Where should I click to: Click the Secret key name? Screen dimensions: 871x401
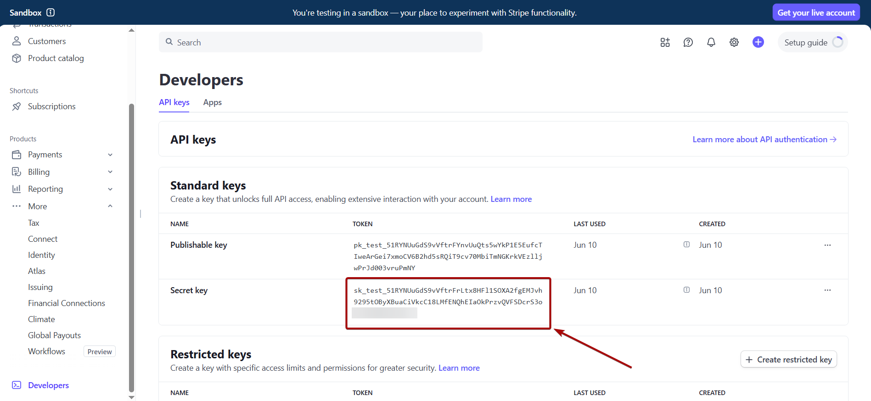(189, 290)
